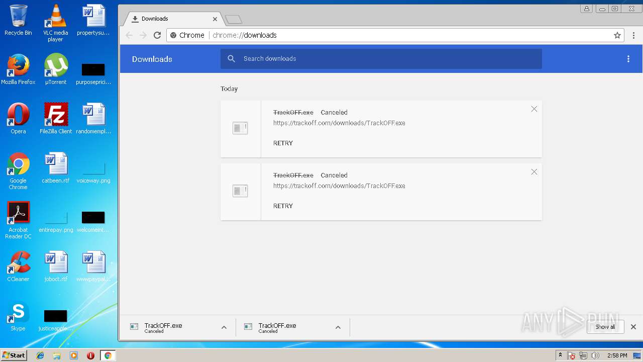Select the joboct.rtf document icon
Viewport: 643px width, 362px height.
(55, 266)
